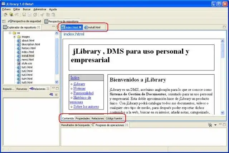This screenshot has width=229, height=153.
Task: Click the greyed delete icon in Relaciones panel
Action: pos(56,95)
